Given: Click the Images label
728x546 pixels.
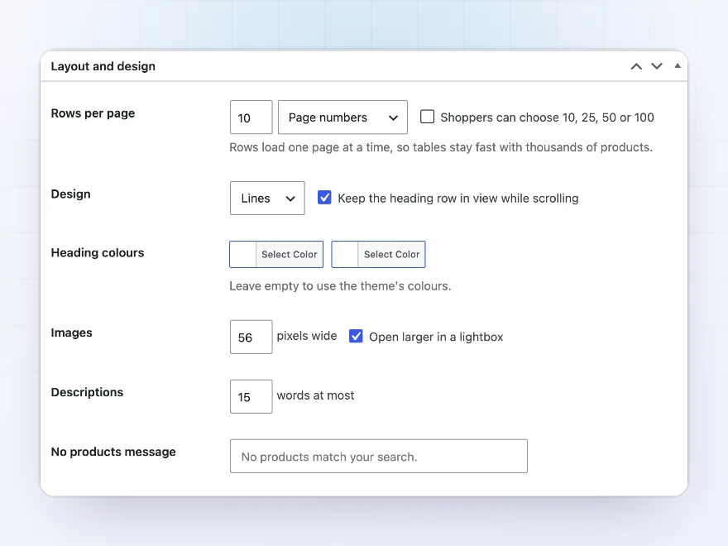Looking at the screenshot, I should point(71,333).
